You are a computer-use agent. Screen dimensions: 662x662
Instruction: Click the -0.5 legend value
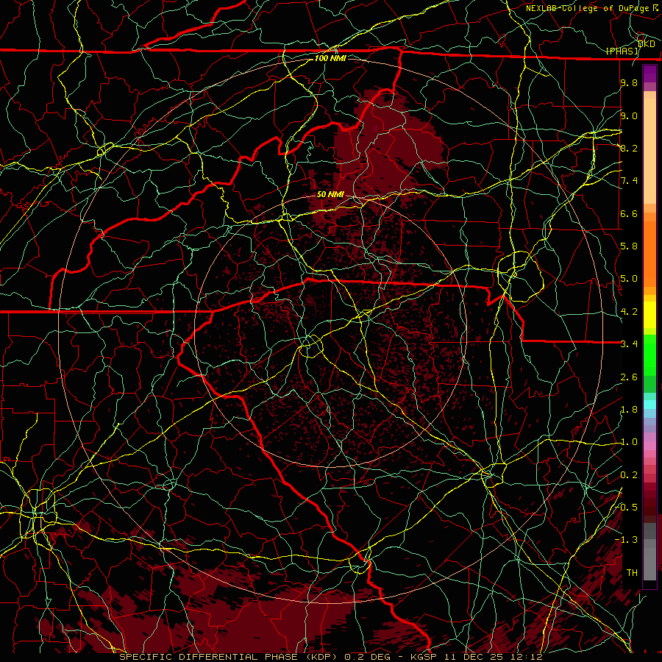click(x=627, y=508)
